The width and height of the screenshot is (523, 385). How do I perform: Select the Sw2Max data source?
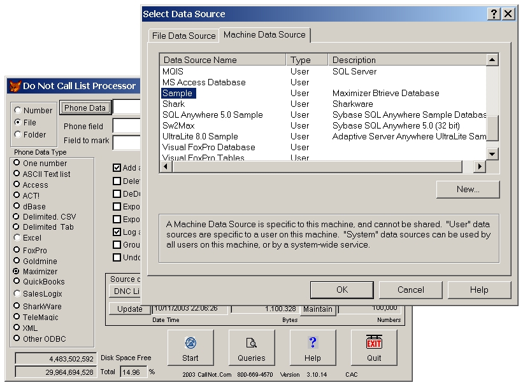pyautogui.click(x=323, y=125)
